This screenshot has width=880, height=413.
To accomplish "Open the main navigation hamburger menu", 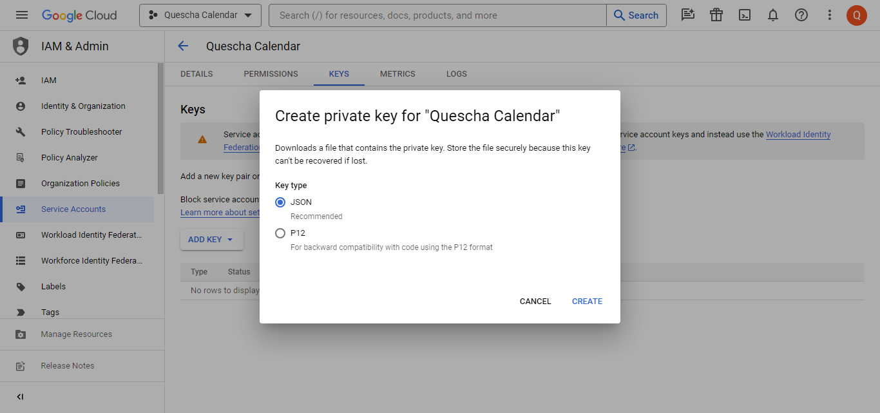I will pyautogui.click(x=22, y=15).
